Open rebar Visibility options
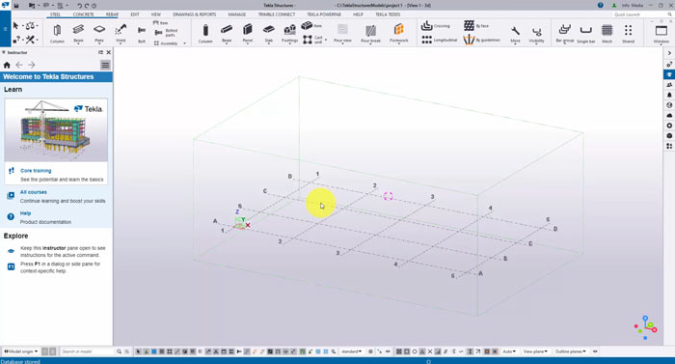This screenshot has height=364, width=675. click(x=536, y=34)
